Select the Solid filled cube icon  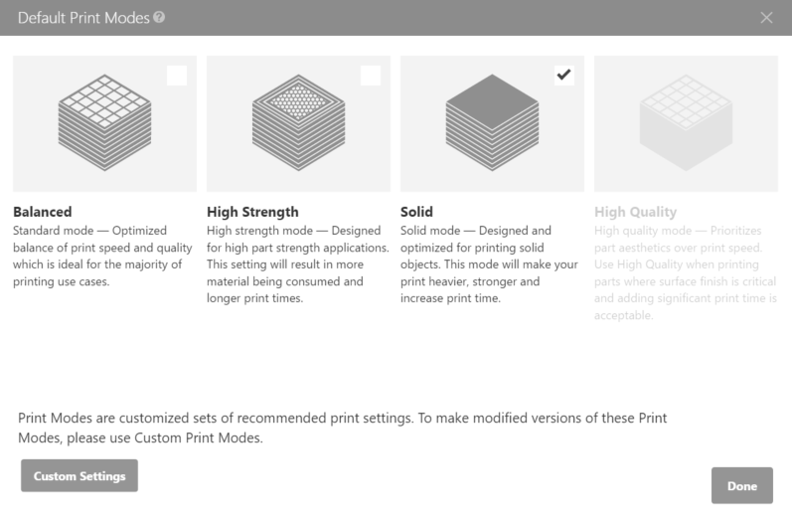492,122
